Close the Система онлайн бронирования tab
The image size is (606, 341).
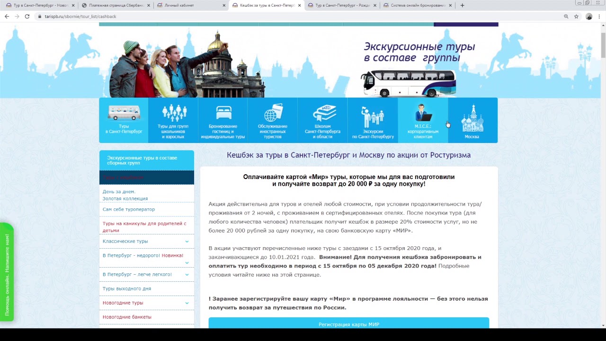point(450,5)
